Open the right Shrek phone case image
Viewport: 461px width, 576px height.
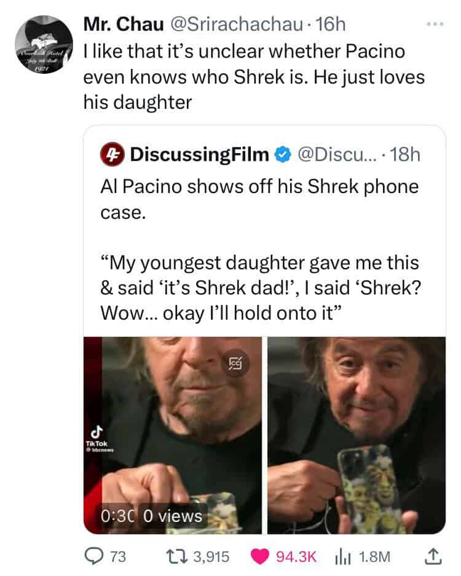[x=357, y=435]
